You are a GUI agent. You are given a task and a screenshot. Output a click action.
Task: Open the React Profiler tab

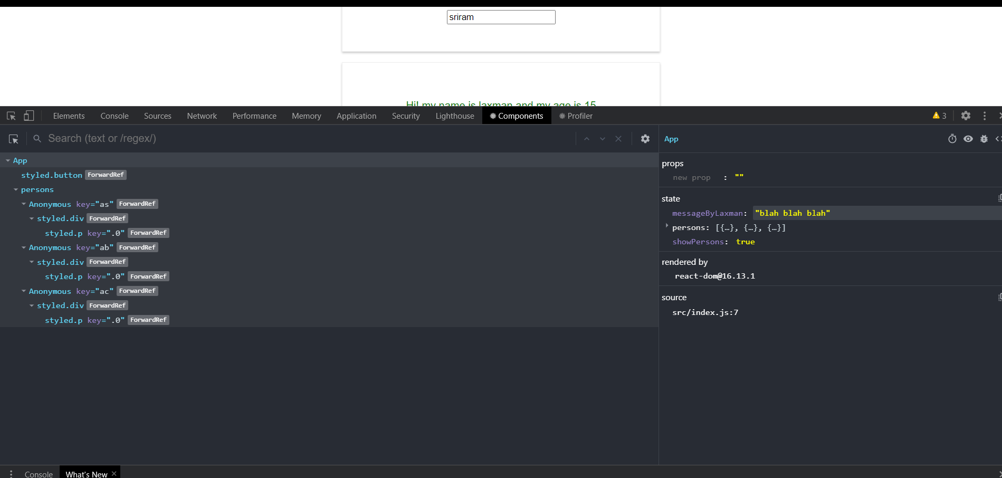click(x=576, y=116)
